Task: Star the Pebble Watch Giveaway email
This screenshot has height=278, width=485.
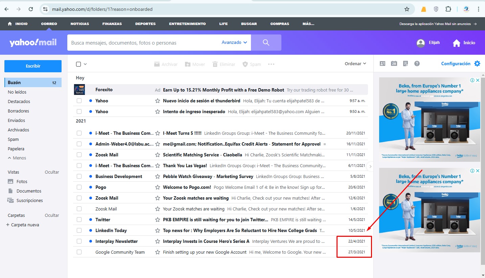Action: [157, 176]
